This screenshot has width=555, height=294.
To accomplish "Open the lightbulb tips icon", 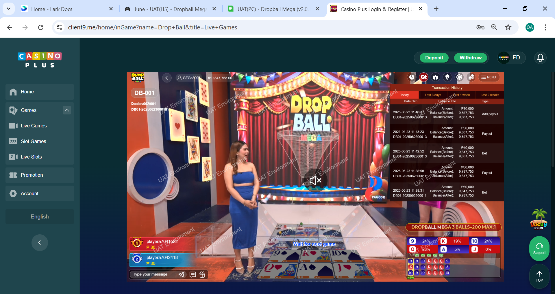I will (x=447, y=77).
